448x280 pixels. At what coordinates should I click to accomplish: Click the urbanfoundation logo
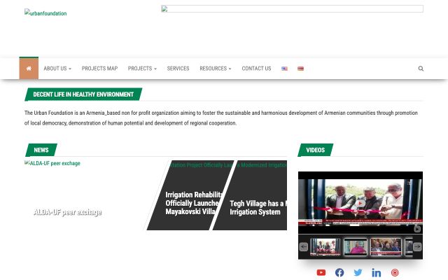45,13
